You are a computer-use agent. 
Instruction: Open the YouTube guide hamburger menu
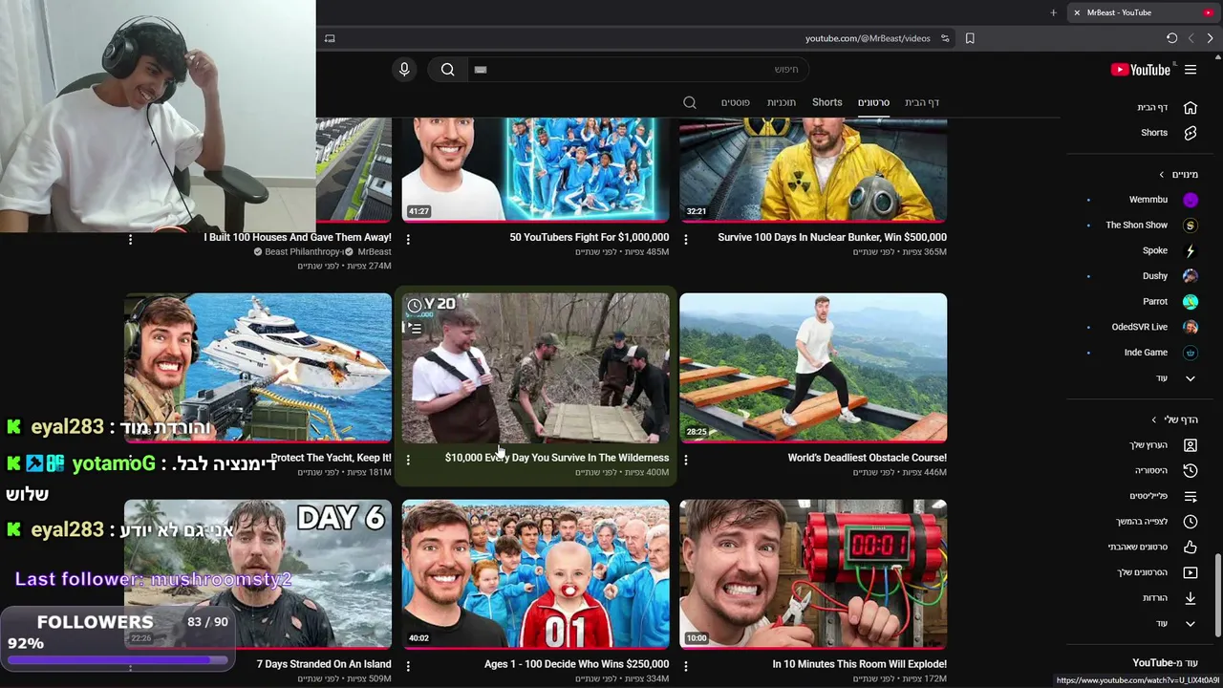1191,70
